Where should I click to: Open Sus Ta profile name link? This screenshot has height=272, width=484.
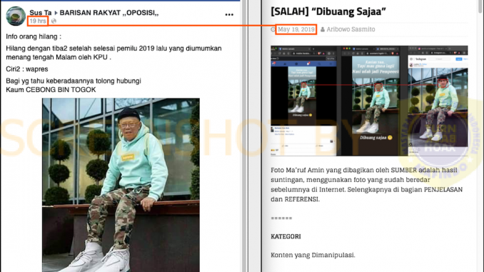pos(41,13)
